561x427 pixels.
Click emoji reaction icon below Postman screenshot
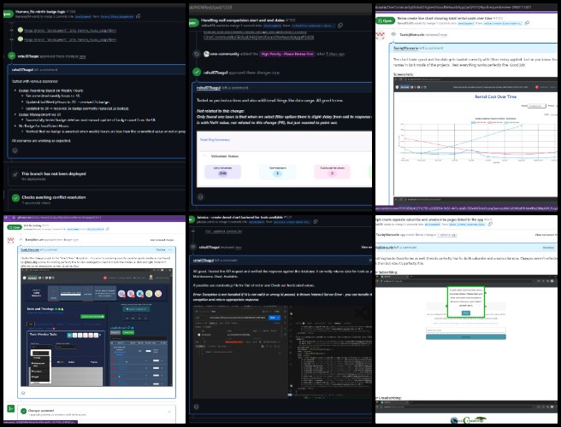(196, 407)
